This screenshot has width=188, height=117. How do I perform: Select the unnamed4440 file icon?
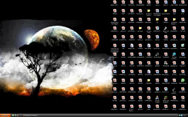[x=140, y=54]
